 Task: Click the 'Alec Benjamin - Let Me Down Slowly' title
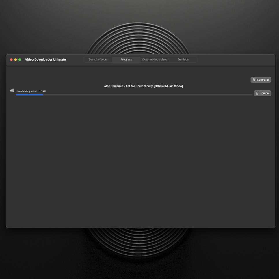143,86
